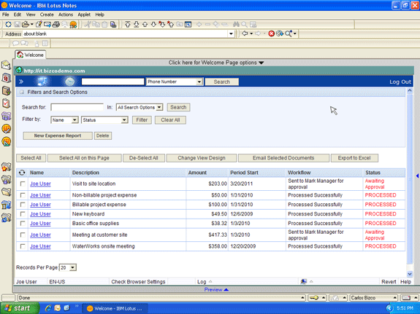Open Records Per Page dropdown

pos(68,267)
